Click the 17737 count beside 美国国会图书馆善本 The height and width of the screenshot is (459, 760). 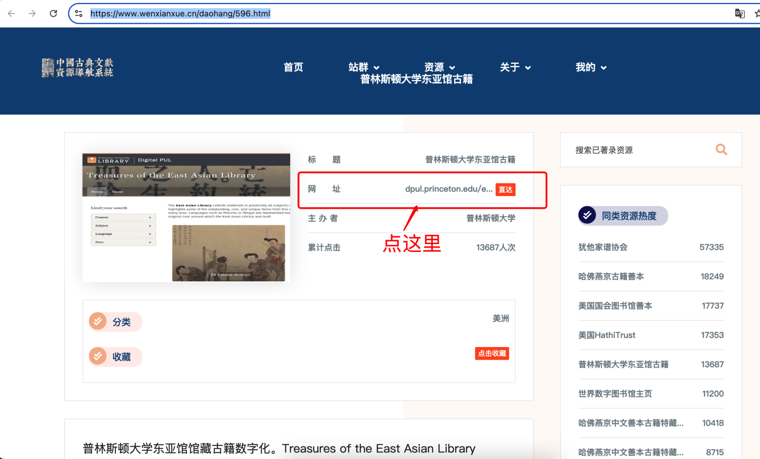click(x=713, y=306)
